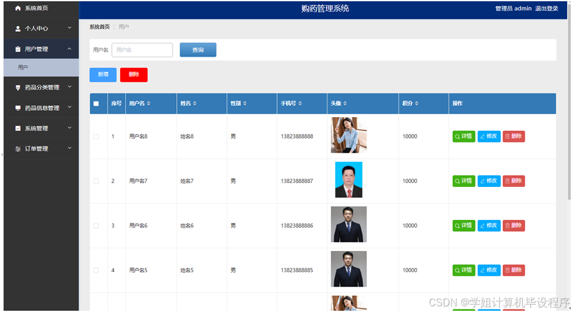The height and width of the screenshot is (312, 572).
Task: Click 删除 for 用户名6 row
Action: (x=513, y=225)
